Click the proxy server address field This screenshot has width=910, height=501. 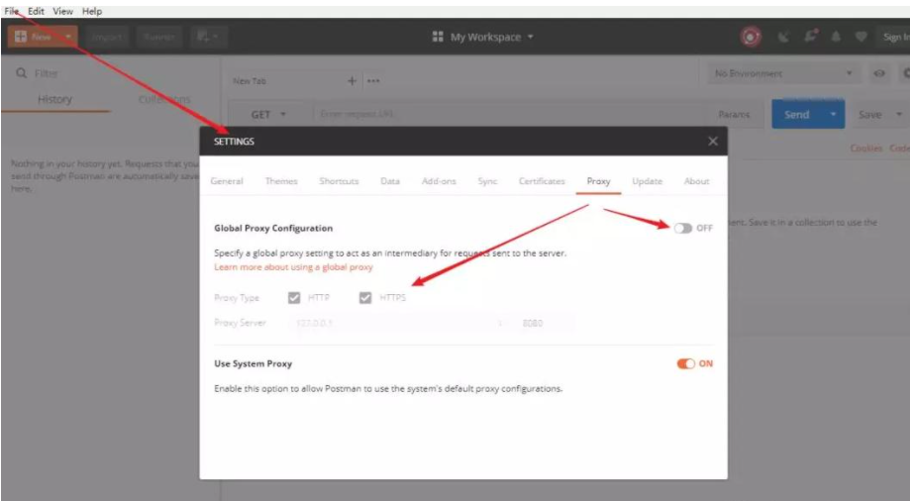(392, 323)
